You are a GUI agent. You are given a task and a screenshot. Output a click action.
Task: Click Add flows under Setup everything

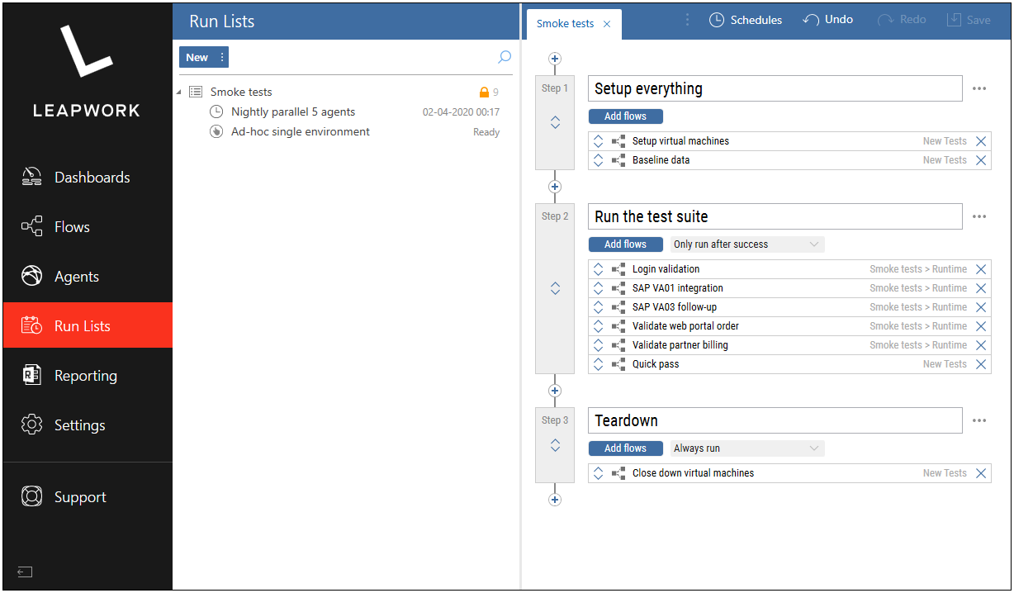pos(625,116)
